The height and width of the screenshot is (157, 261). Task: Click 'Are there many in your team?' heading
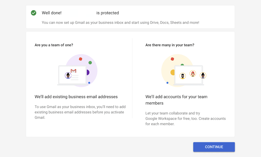click(x=170, y=45)
